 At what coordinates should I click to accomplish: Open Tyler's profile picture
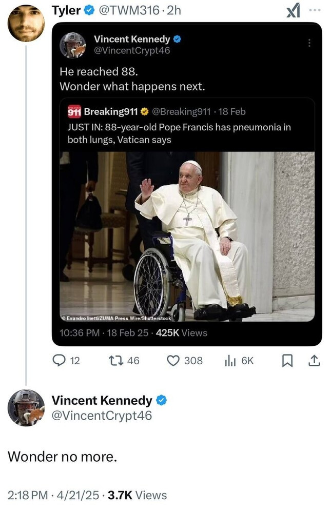pyautogui.click(x=26, y=23)
